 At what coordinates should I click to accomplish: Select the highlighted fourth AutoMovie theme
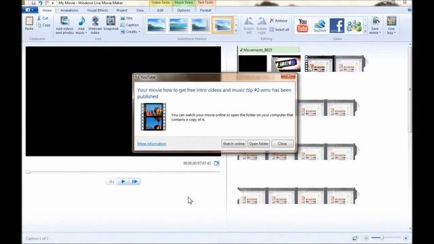222,25
